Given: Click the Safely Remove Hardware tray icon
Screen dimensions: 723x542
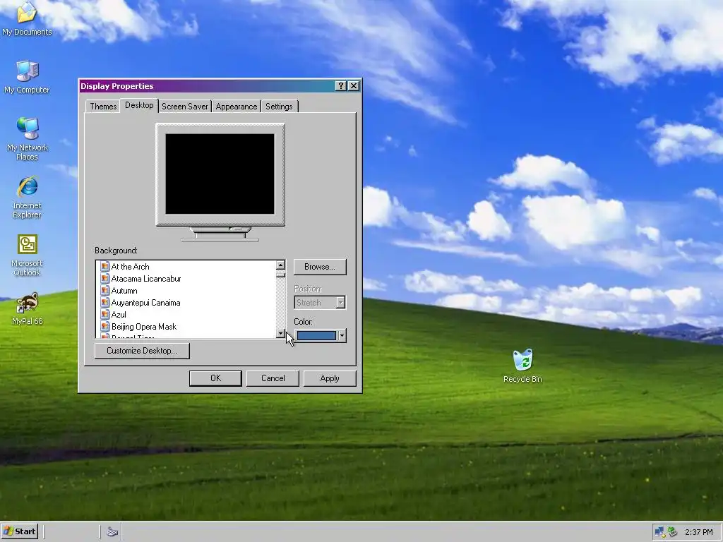Looking at the screenshot, I should click(672, 532).
